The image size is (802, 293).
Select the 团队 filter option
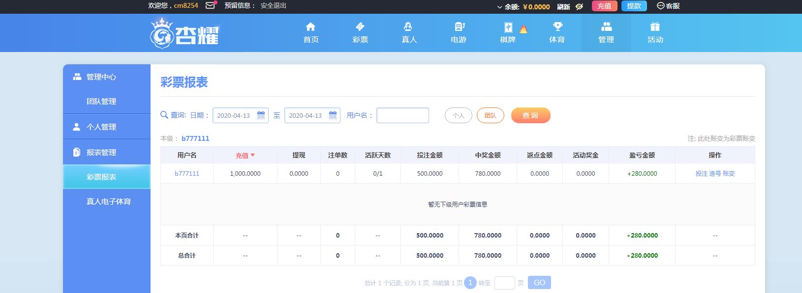pyautogui.click(x=490, y=115)
